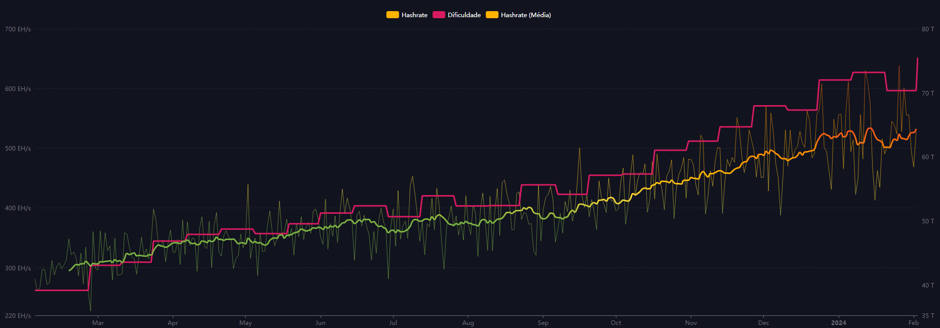
Task: Toggle the Hashrate series legend label
Action: tap(414, 15)
